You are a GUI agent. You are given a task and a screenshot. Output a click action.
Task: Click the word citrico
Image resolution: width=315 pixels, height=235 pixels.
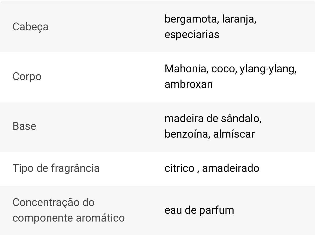point(179,168)
